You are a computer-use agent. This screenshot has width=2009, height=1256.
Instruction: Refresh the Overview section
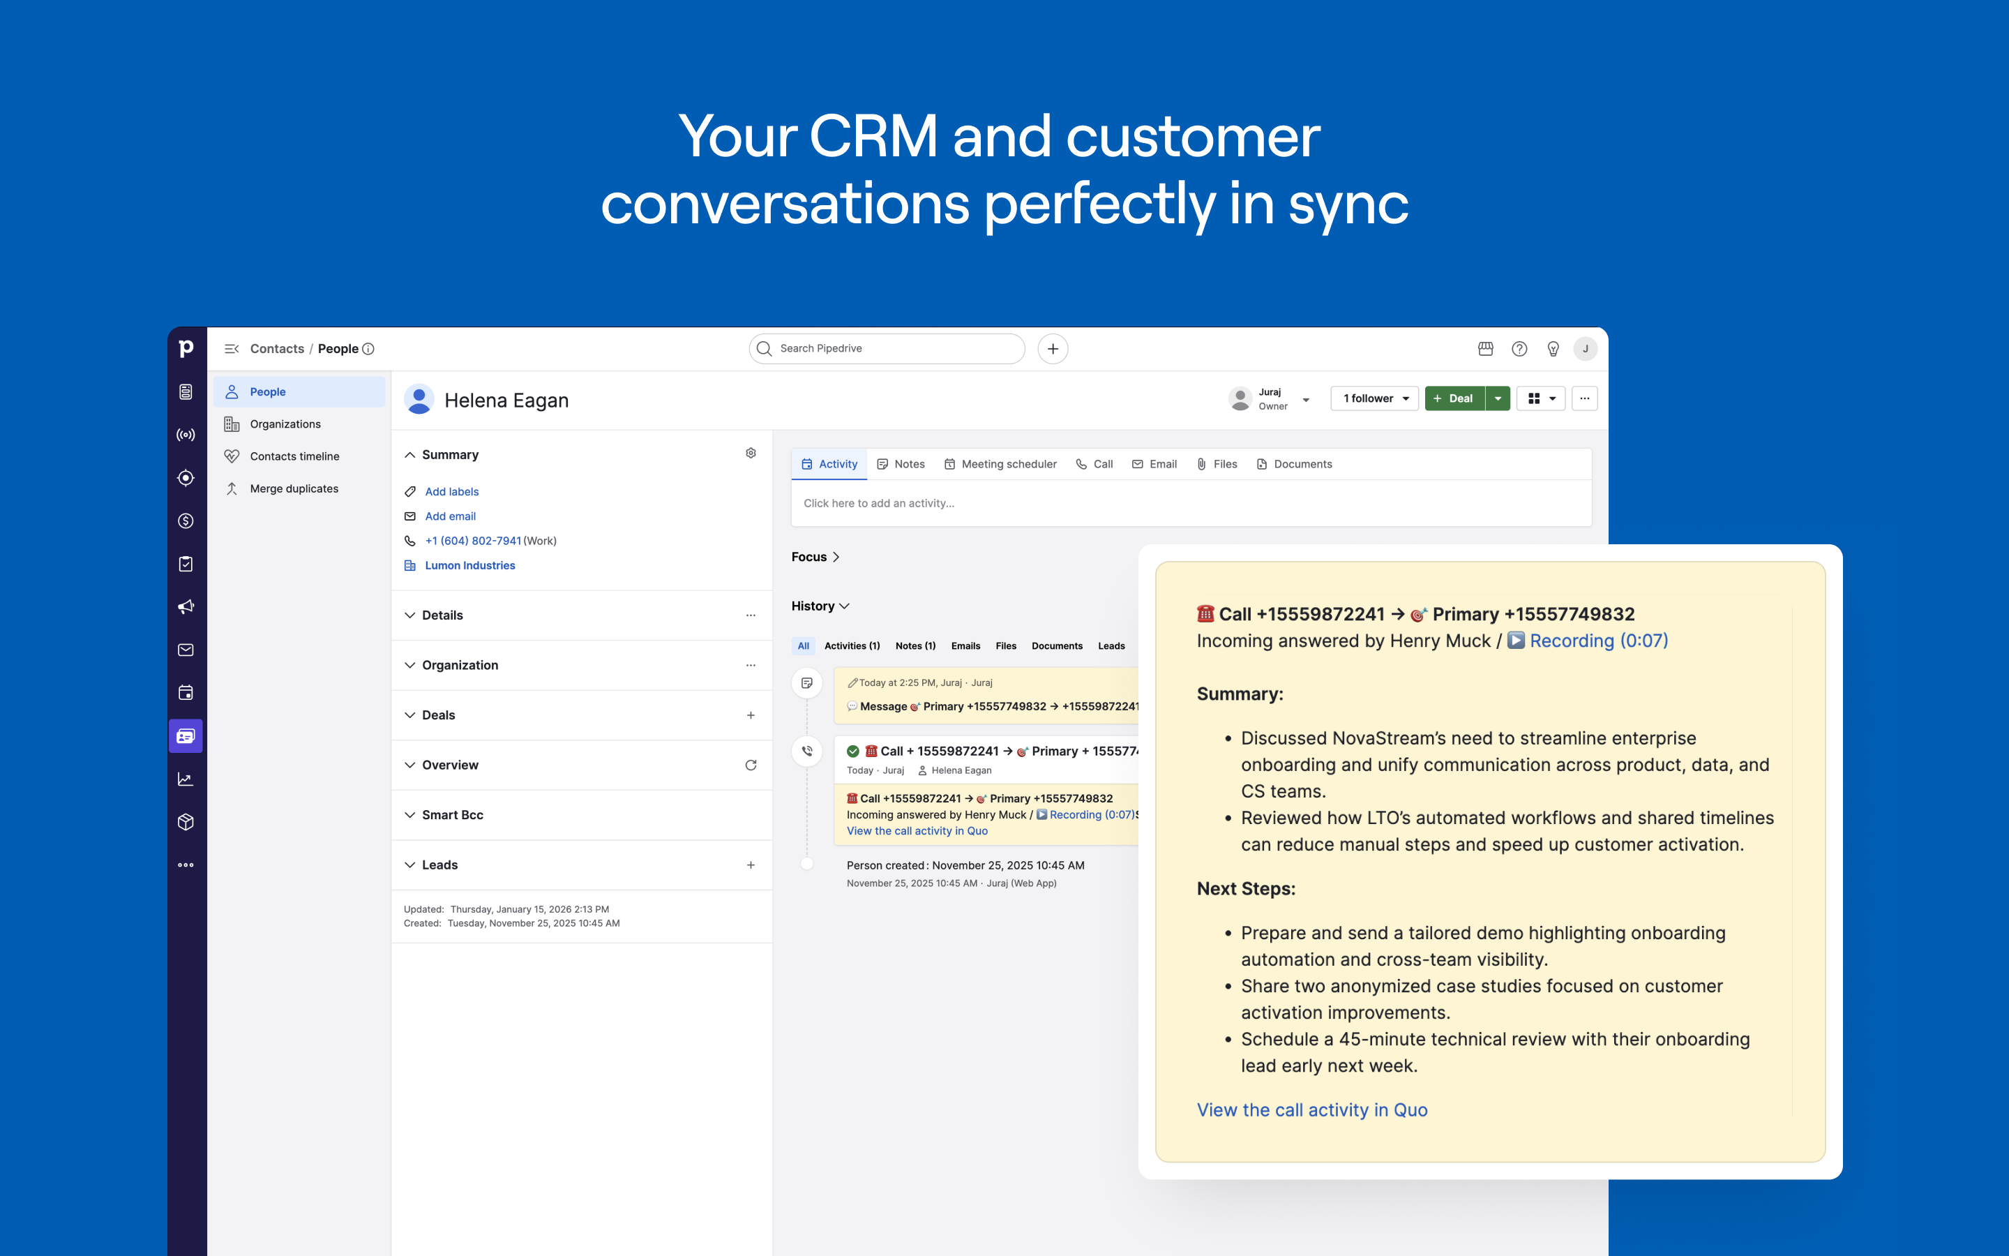tap(751, 765)
